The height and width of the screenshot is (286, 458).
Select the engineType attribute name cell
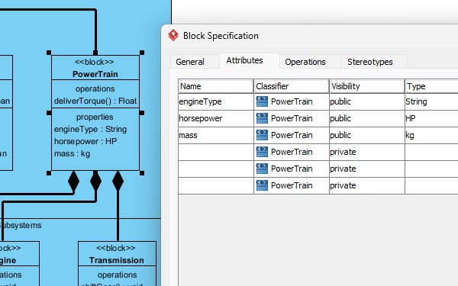tap(216, 101)
